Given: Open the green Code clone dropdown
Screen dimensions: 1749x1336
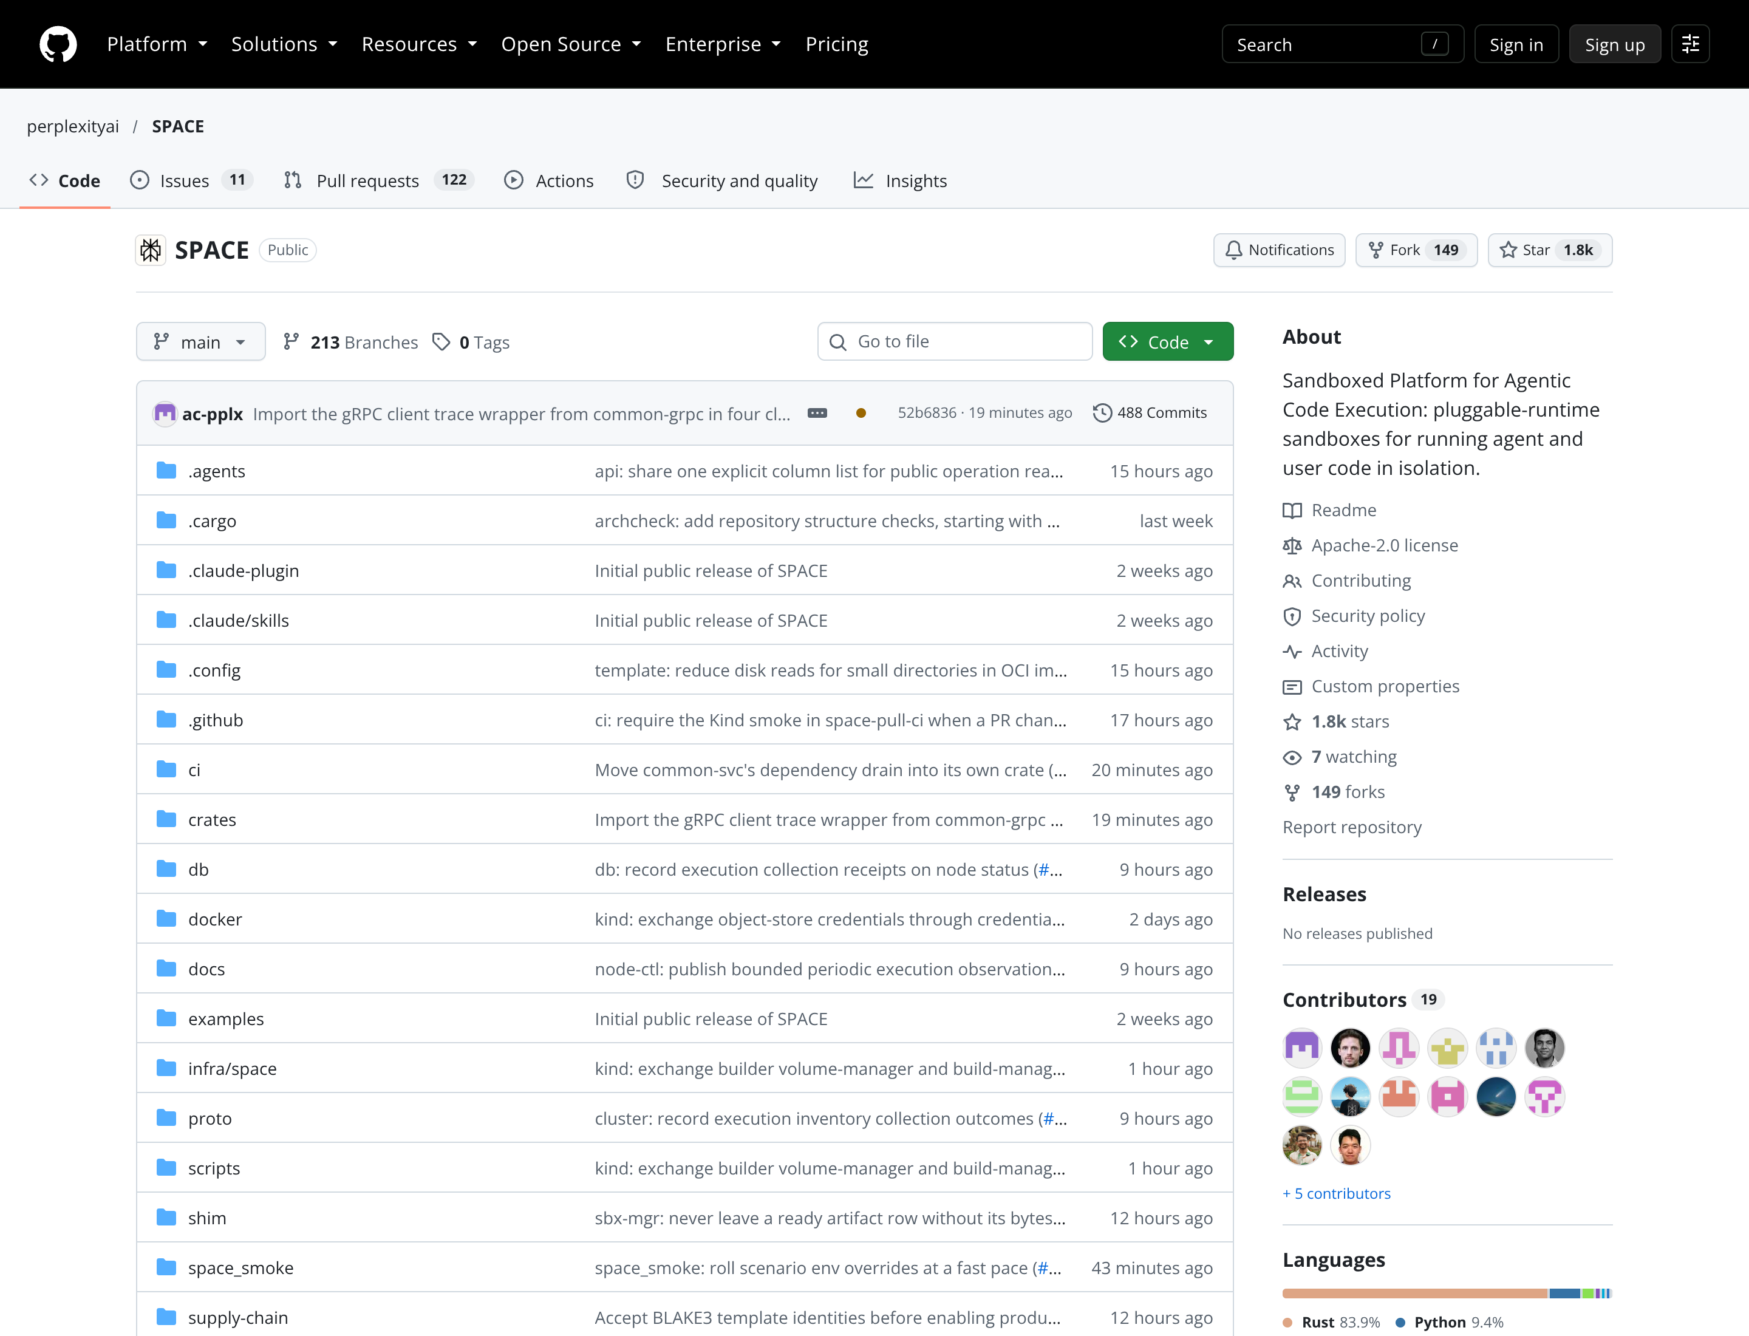Looking at the screenshot, I should tap(1168, 342).
